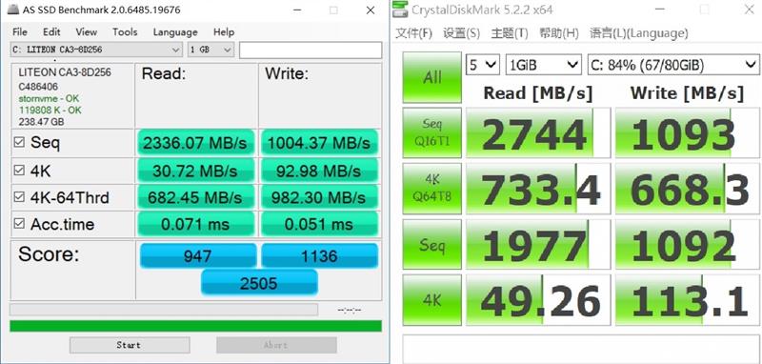Toggle the 4K-64Thrd checkbox
The width and height of the screenshot is (762, 364).
19,197
